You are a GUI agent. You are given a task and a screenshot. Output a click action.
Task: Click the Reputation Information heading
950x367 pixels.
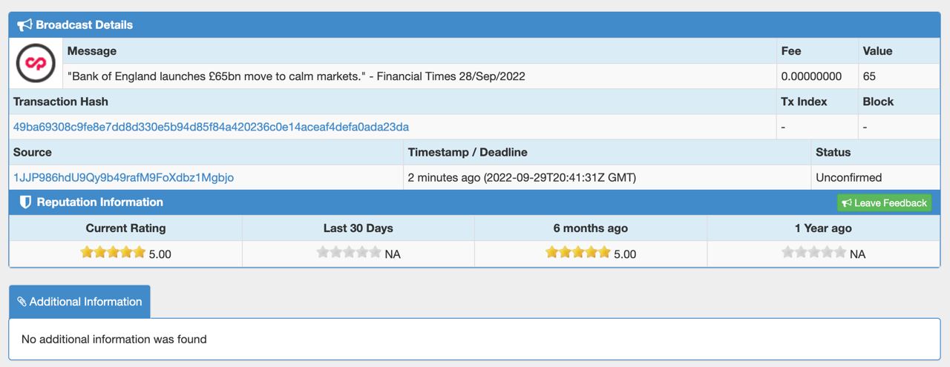click(99, 202)
